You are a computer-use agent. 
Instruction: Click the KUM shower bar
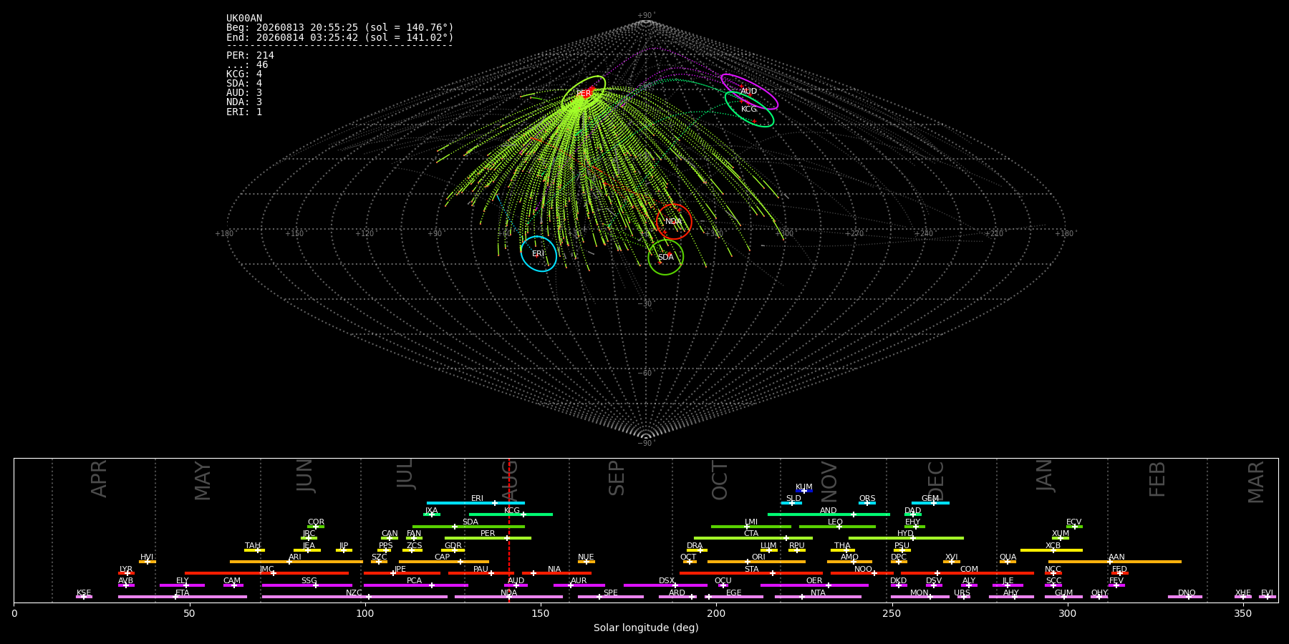point(804,491)
